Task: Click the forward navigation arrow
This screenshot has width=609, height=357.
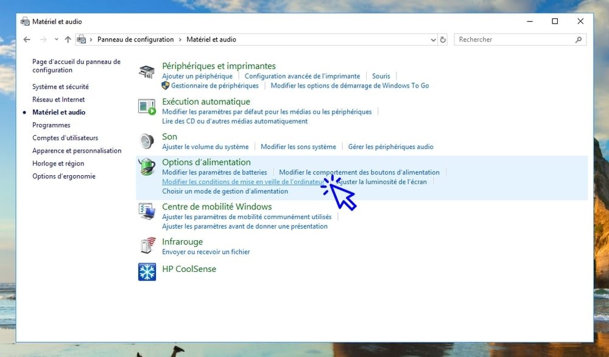Action: 43,40
